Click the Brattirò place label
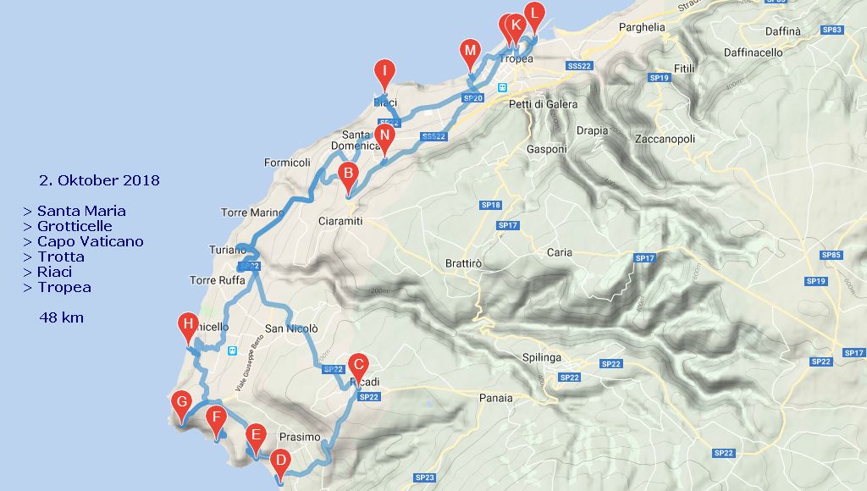The width and height of the screenshot is (867, 491). pos(463,264)
